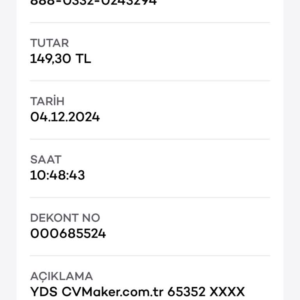The height and width of the screenshot is (300, 300).
Task: Click the divider line below the date
Action: [150, 139]
